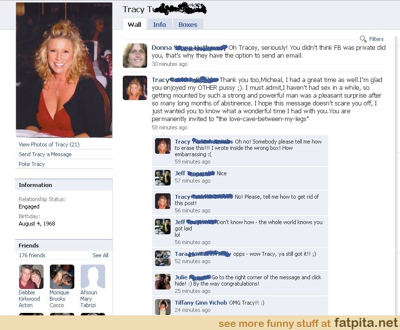Open Debbie Kirkwood Acton's friend photo
This screenshot has width=400, height=330.
pyautogui.click(x=31, y=277)
